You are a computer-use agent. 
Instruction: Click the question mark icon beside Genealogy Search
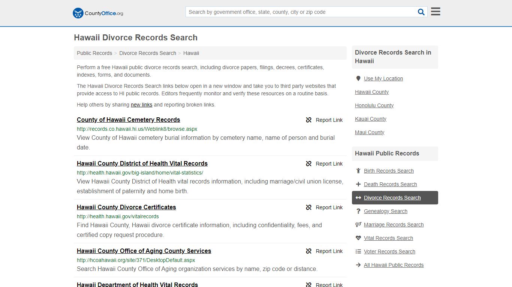coord(358,211)
